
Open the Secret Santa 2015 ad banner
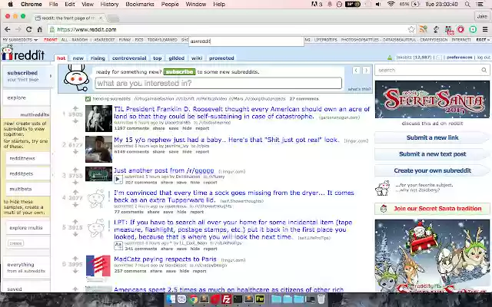pyautogui.click(x=432, y=99)
